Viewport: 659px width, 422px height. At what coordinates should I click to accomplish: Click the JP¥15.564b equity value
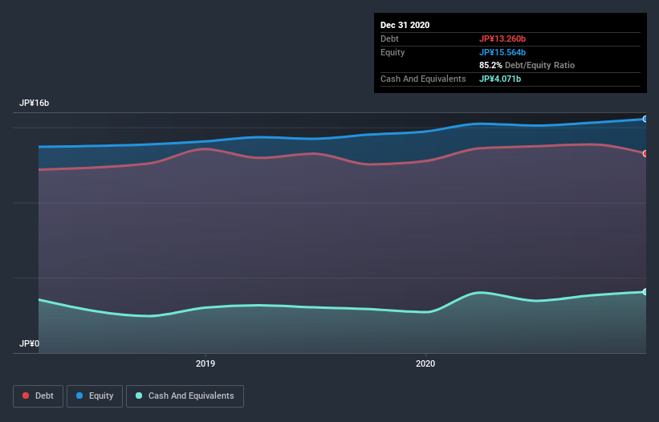502,52
